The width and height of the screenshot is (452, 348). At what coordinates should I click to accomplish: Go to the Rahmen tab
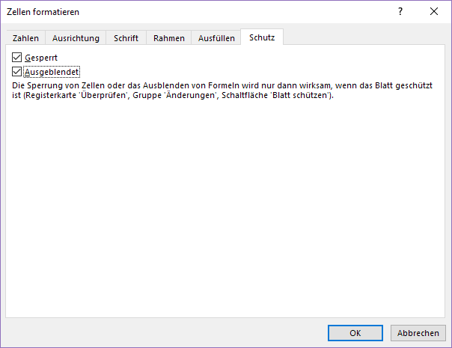(x=168, y=38)
